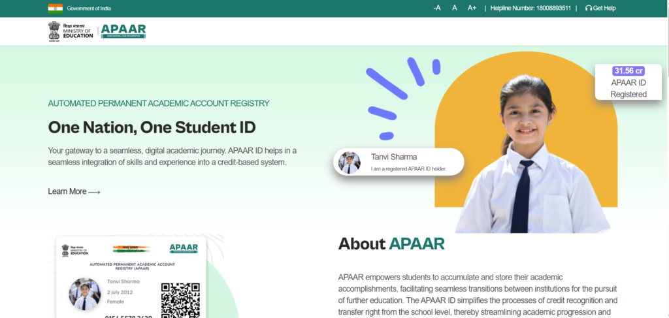Click the schoolgirl hero image
Viewport: 669px width, 318px height.
[x=532, y=154]
